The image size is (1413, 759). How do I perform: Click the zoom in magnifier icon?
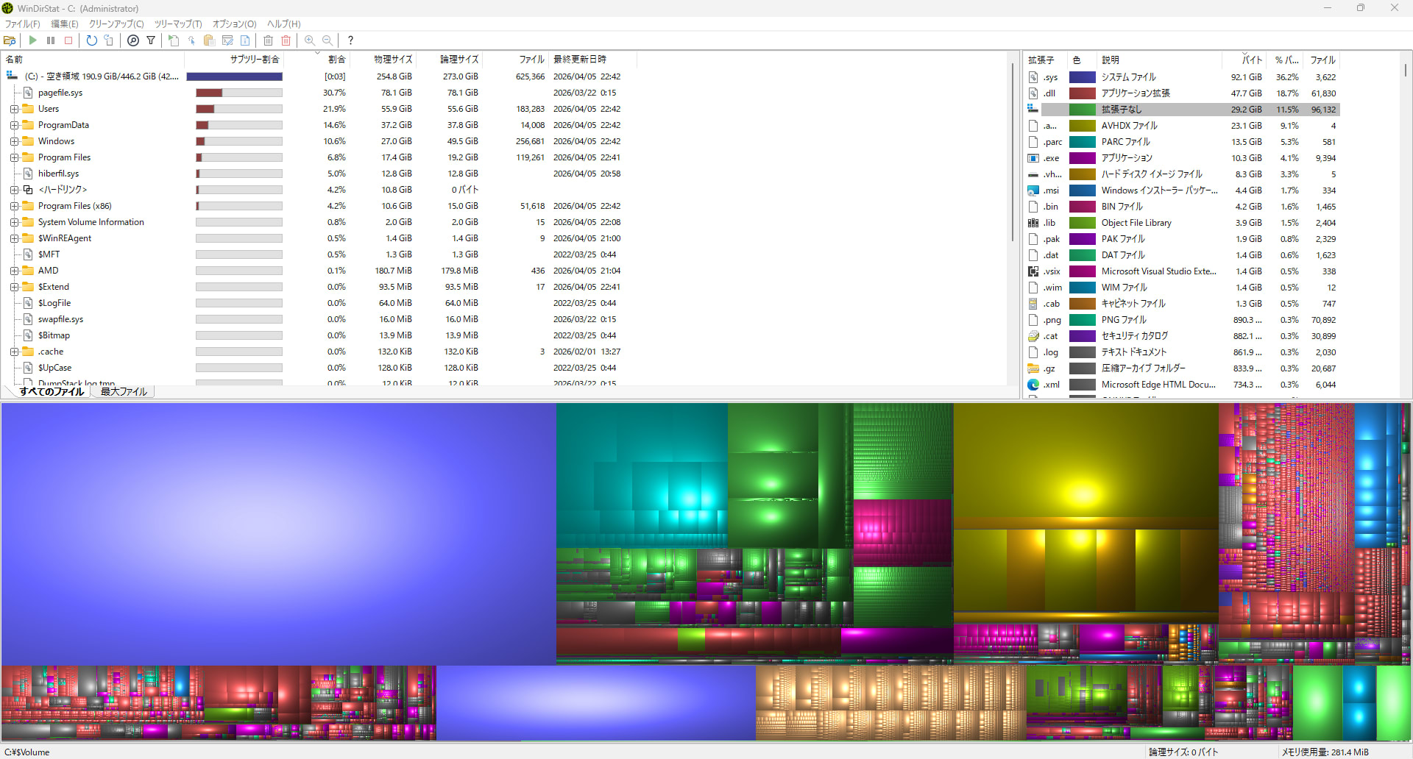pyautogui.click(x=310, y=40)
